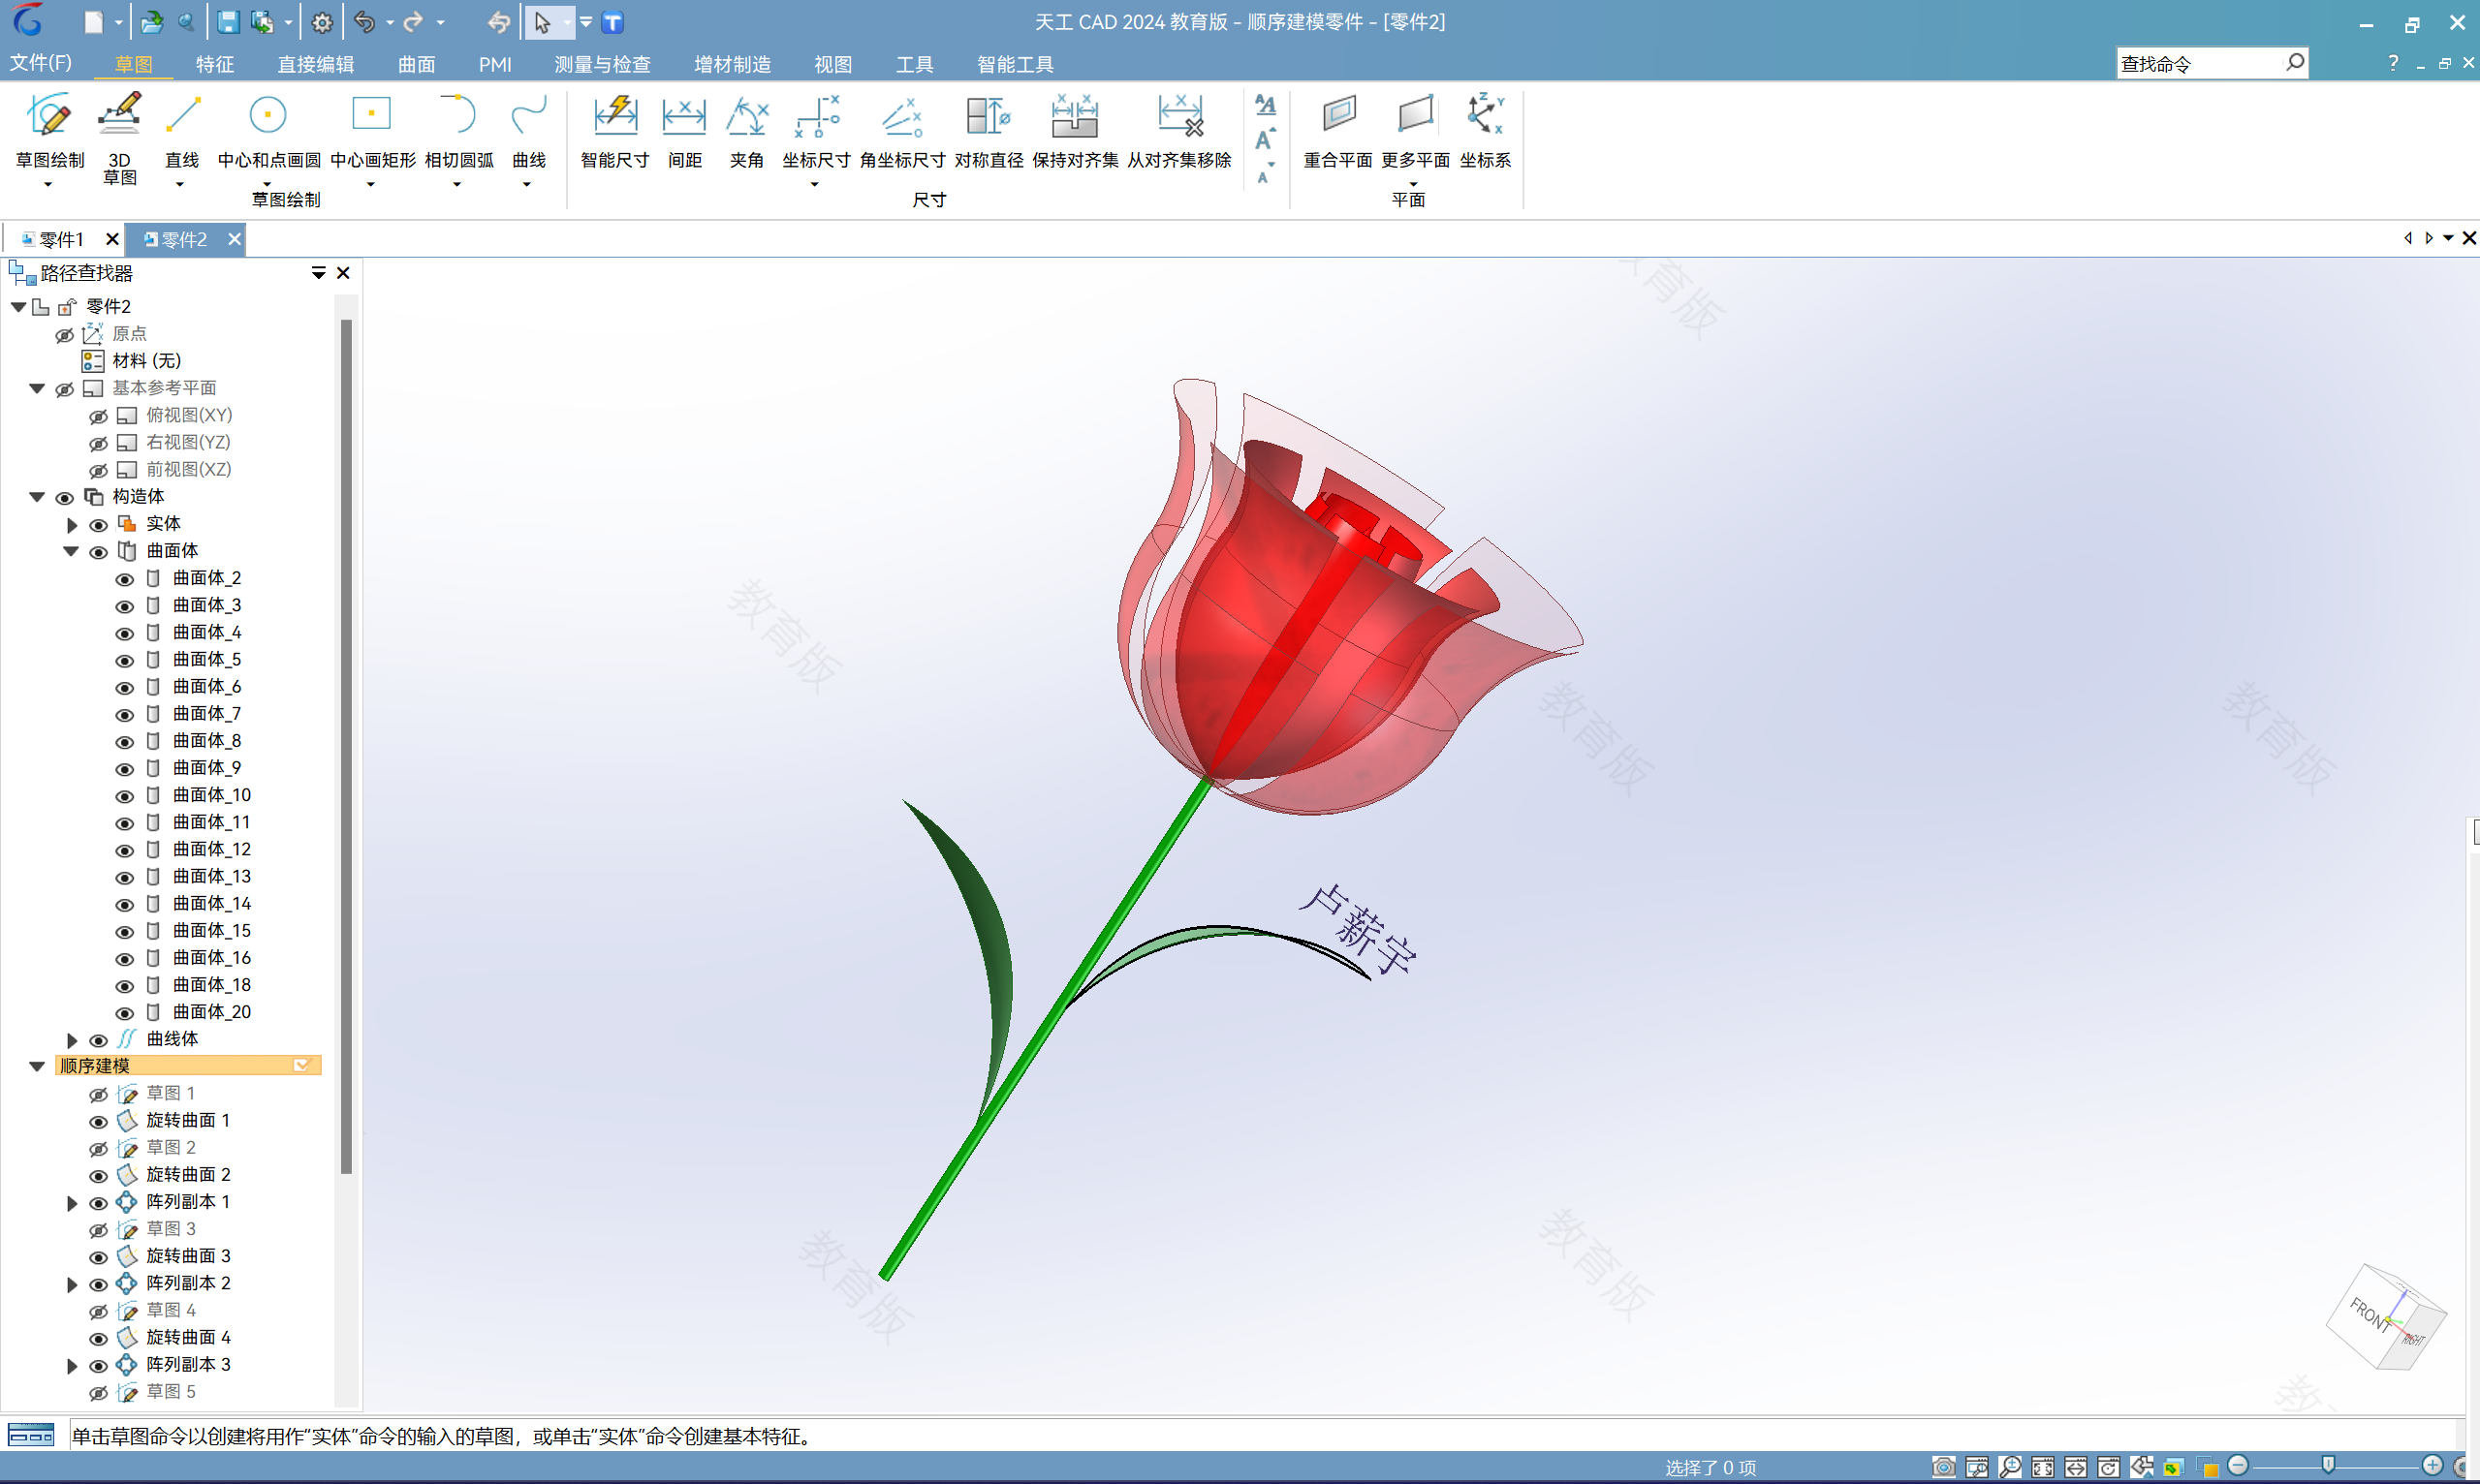2480x1484 pixels.
Task: Click the PathFinder vertical scrollbar
Action: pyautogui.click(x=346, y=746)
